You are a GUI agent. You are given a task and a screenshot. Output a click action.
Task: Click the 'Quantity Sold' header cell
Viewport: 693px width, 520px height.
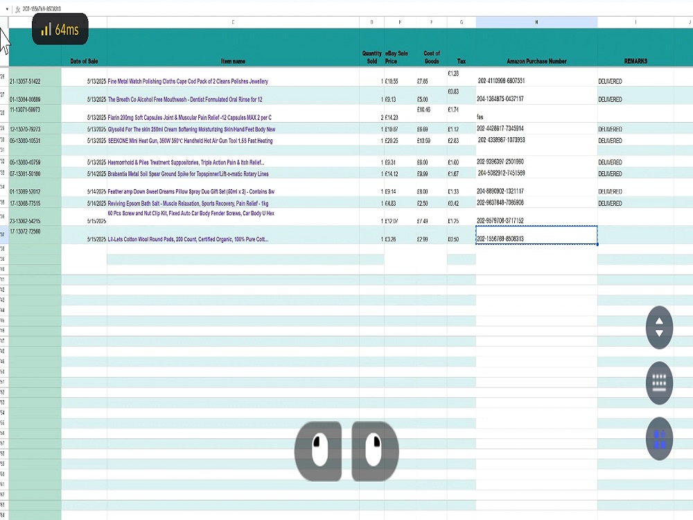[x=371, y=48]
